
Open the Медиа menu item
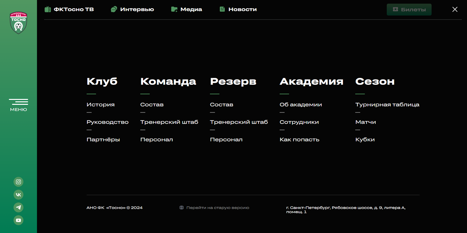click(x=187, y=9)
